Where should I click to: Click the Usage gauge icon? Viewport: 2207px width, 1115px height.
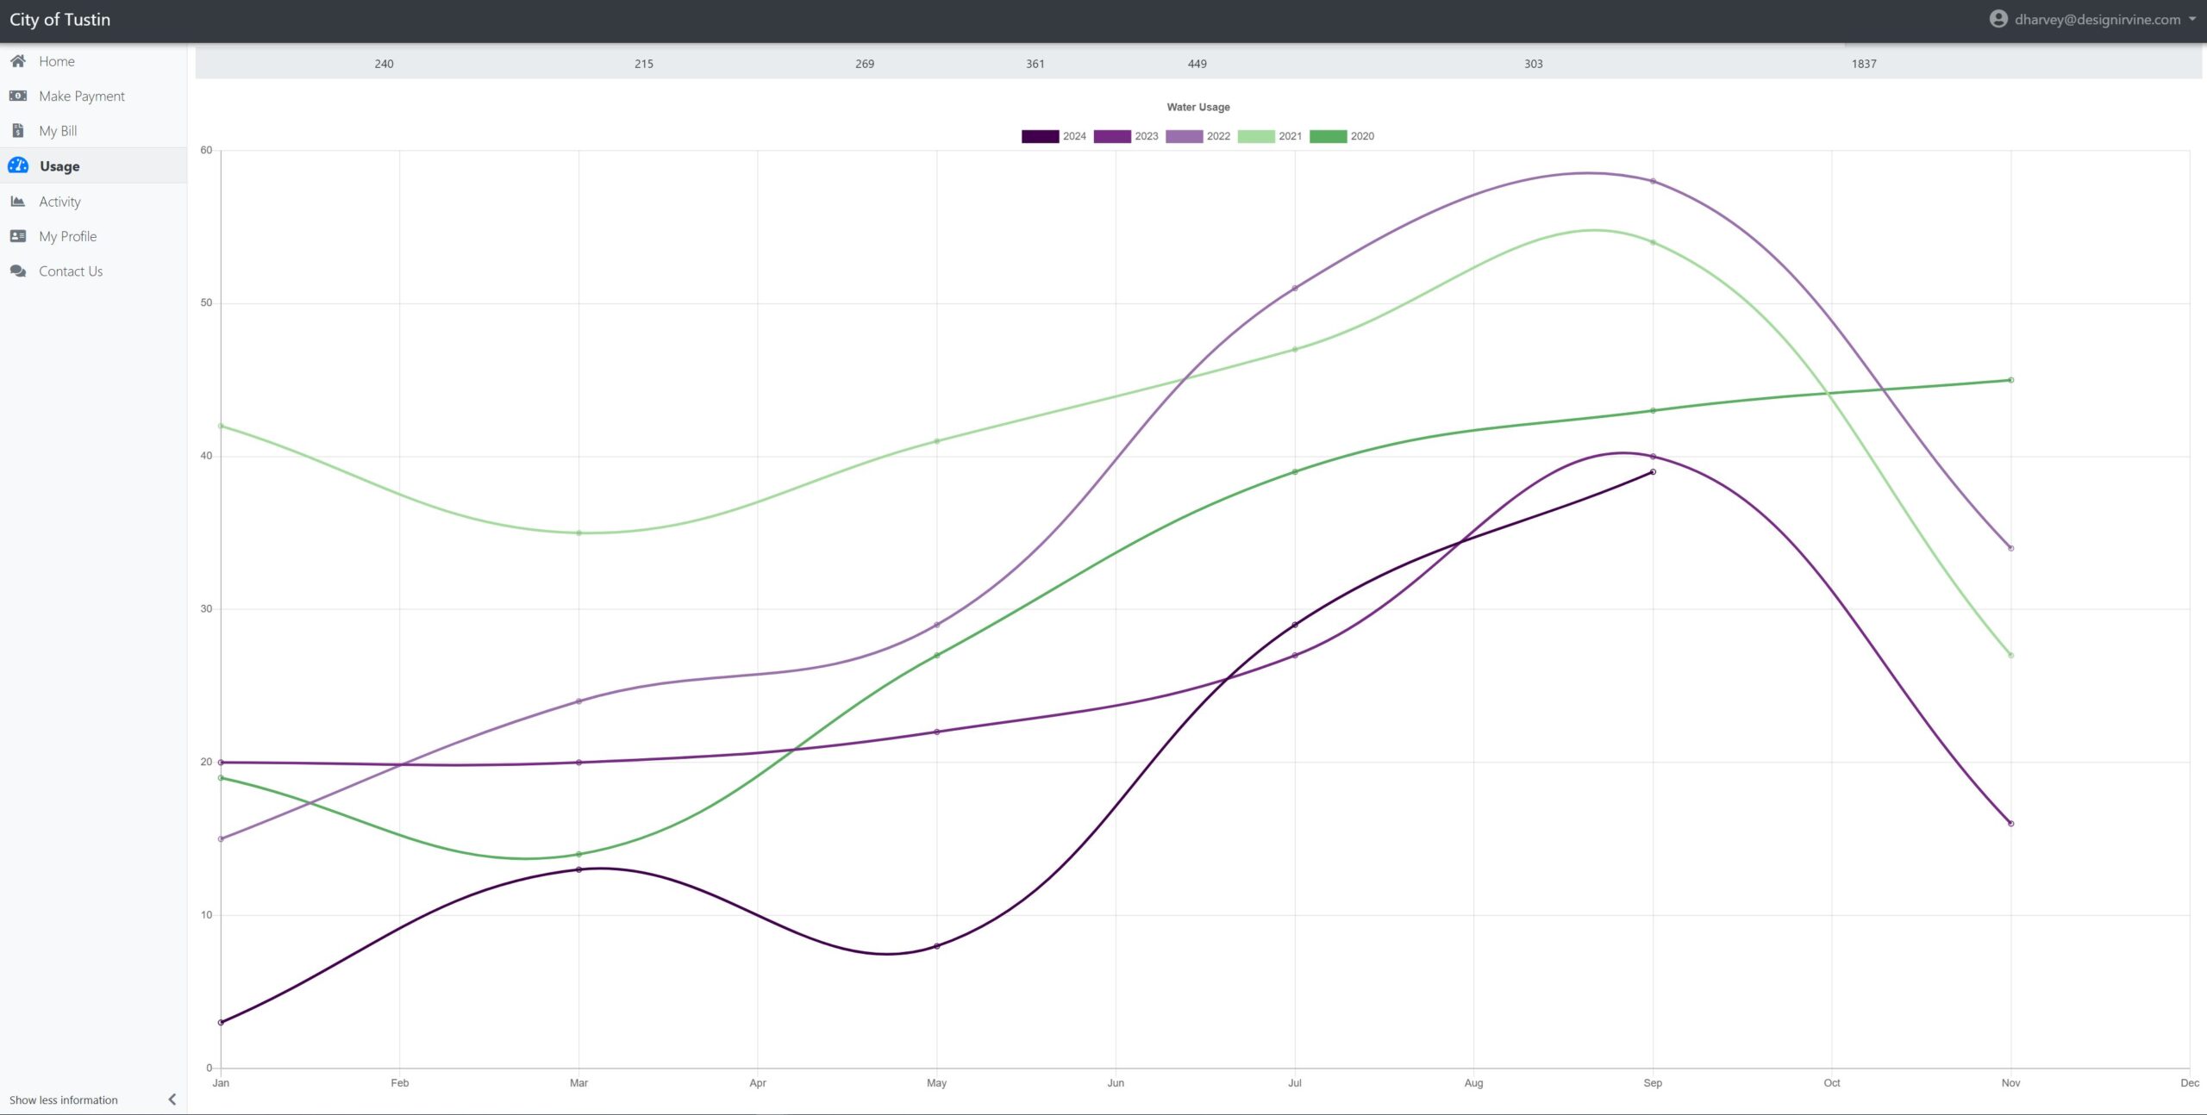coord(17,165)
